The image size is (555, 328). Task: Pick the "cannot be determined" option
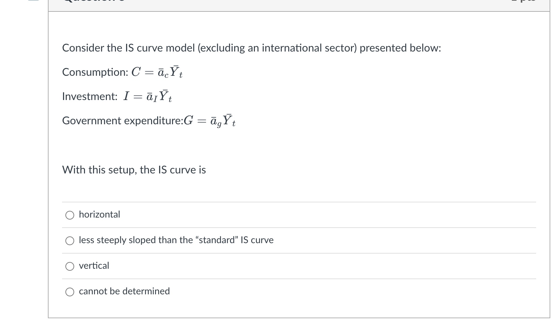(70, 292)
